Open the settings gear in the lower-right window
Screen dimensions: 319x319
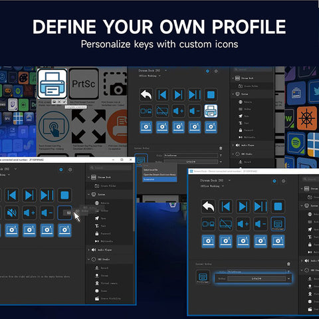(x=283, y=181)
